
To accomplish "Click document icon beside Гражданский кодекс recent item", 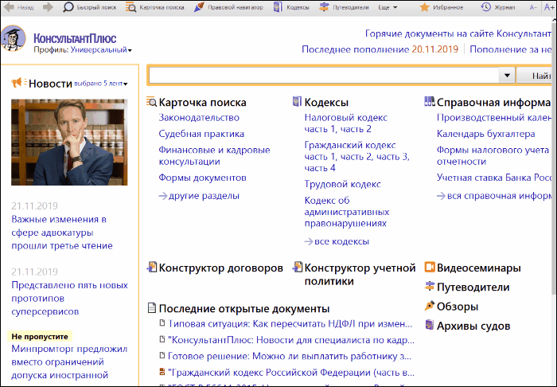I will point(162,372).
